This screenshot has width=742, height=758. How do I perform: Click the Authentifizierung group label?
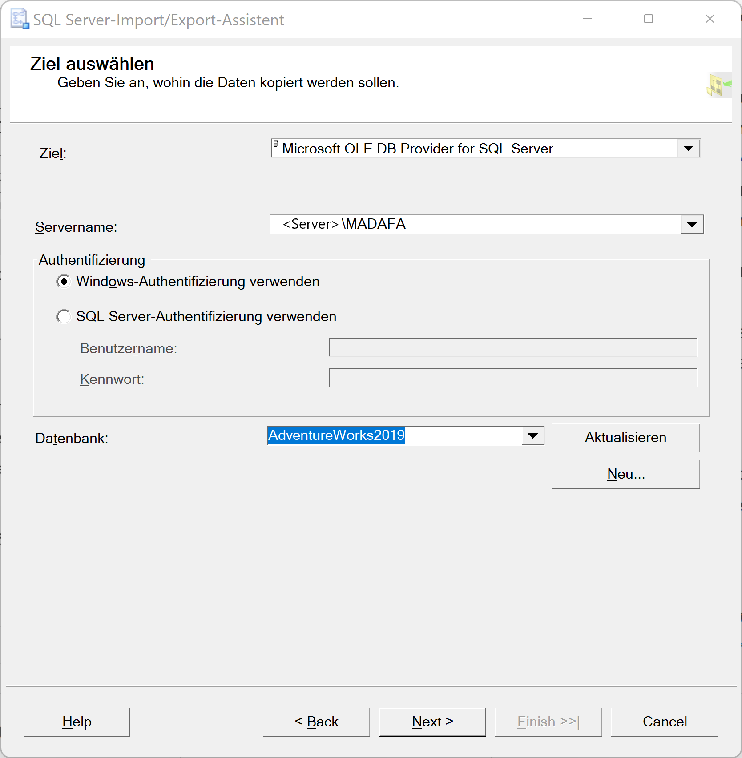point(92,260)
